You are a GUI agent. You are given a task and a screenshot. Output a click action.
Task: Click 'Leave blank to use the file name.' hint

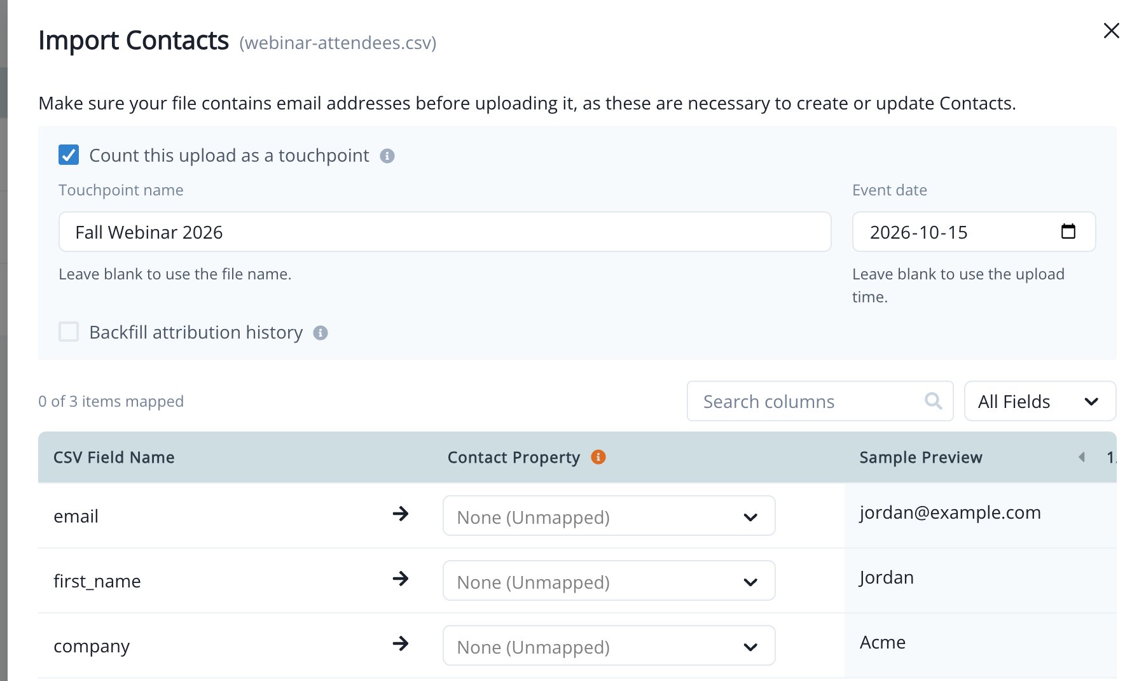(175, 274)
